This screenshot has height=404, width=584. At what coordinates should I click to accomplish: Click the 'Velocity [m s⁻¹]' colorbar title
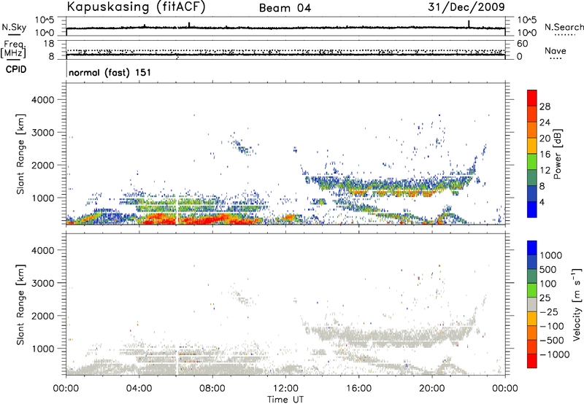(577, 304)
